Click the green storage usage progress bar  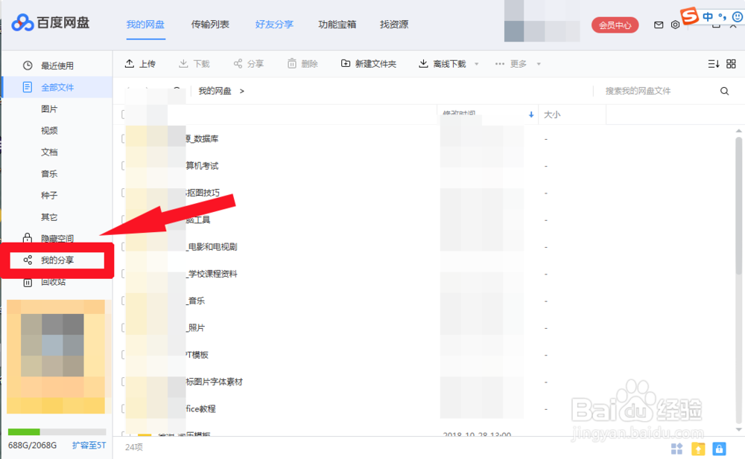[24, 431]
